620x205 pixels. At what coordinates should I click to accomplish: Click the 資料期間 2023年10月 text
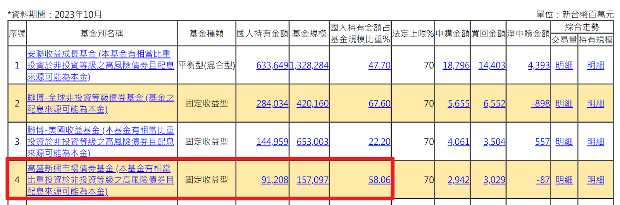(55, 14)
